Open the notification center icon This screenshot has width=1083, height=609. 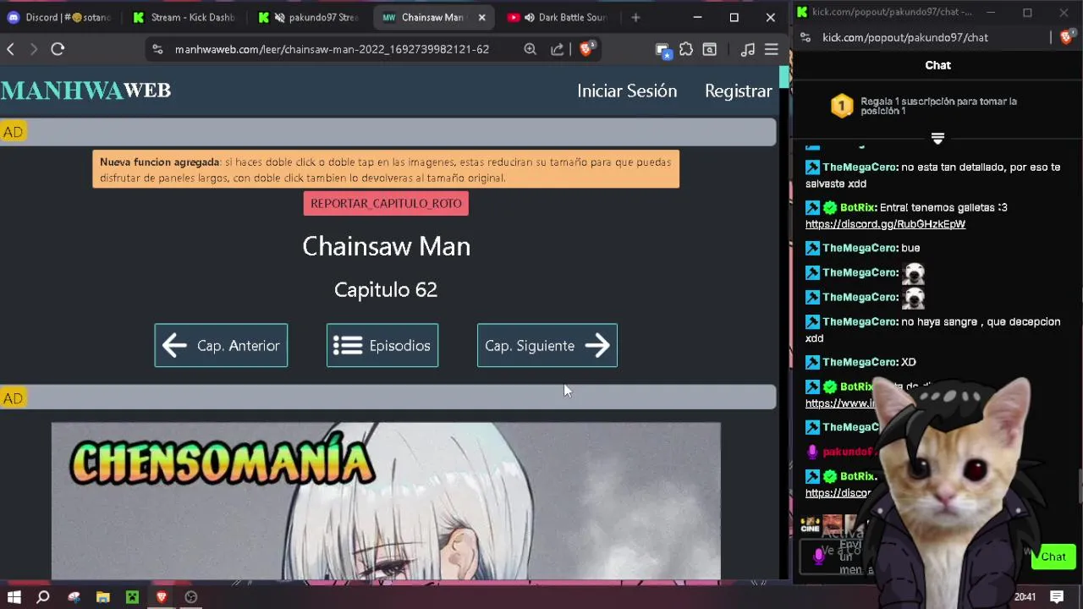point(1057,597)
